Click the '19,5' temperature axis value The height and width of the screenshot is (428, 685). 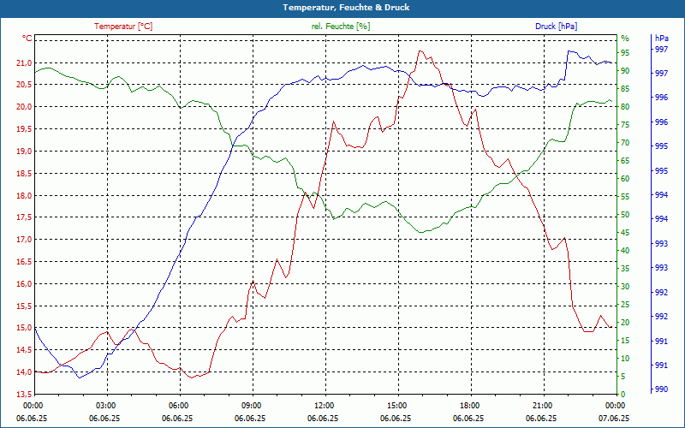tap(24, 129)
